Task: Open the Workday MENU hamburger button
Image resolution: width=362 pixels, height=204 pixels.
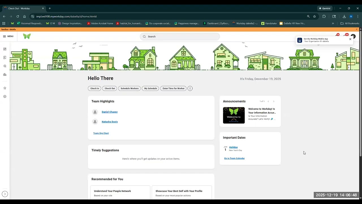Action: click(x=8, y=36)
